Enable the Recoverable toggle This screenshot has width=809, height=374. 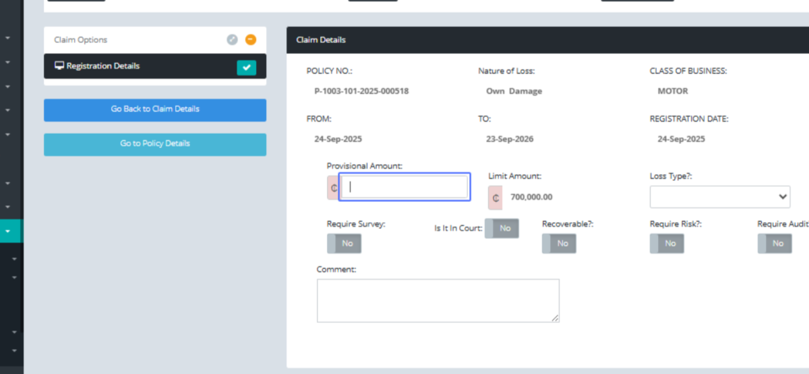click(559, 244)
